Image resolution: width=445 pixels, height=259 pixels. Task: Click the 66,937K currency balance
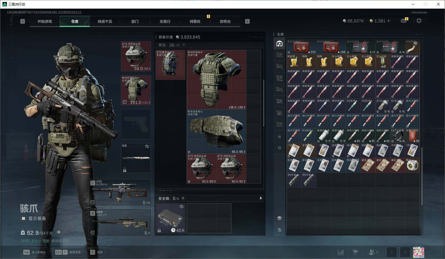coord(353,21)
